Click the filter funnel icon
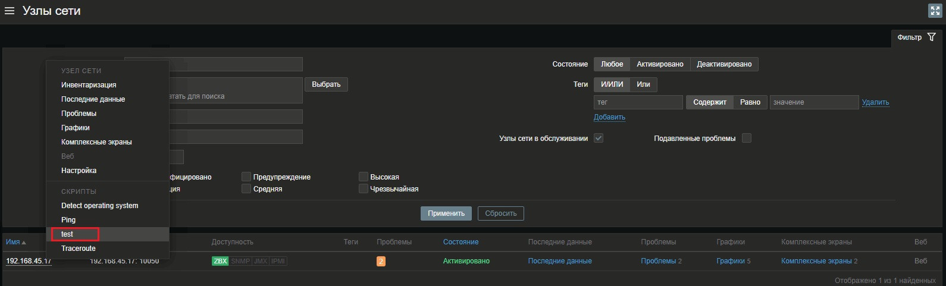This screenshot has height=286, width=946. (x=931, y=37)
